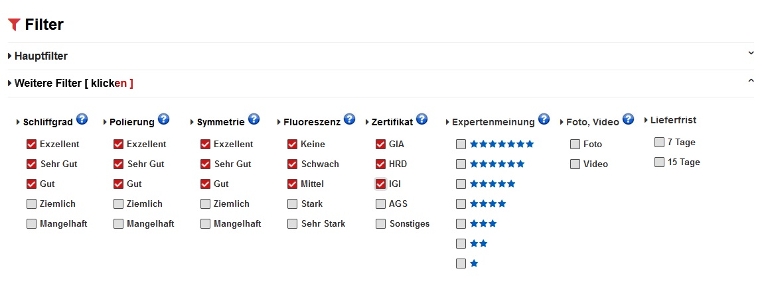Enable the Ziemlich checkbox under Schliffgrad
This screenshot has height=295, width=764.
[31, 204]
